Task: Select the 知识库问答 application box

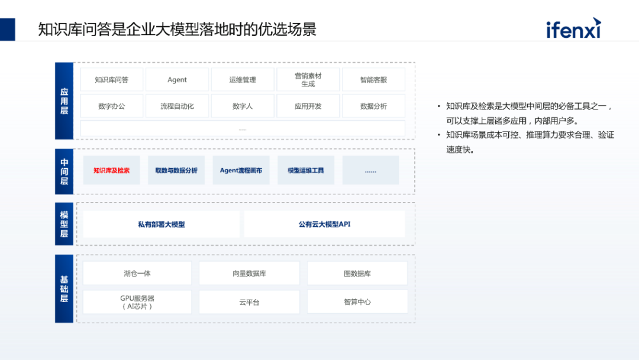Action: pyautogui.click(x=112, y=80)
